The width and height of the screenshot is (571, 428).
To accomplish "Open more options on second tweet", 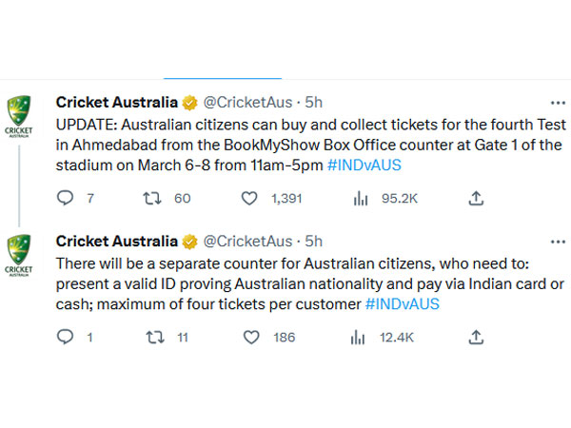I will point(559,241).
